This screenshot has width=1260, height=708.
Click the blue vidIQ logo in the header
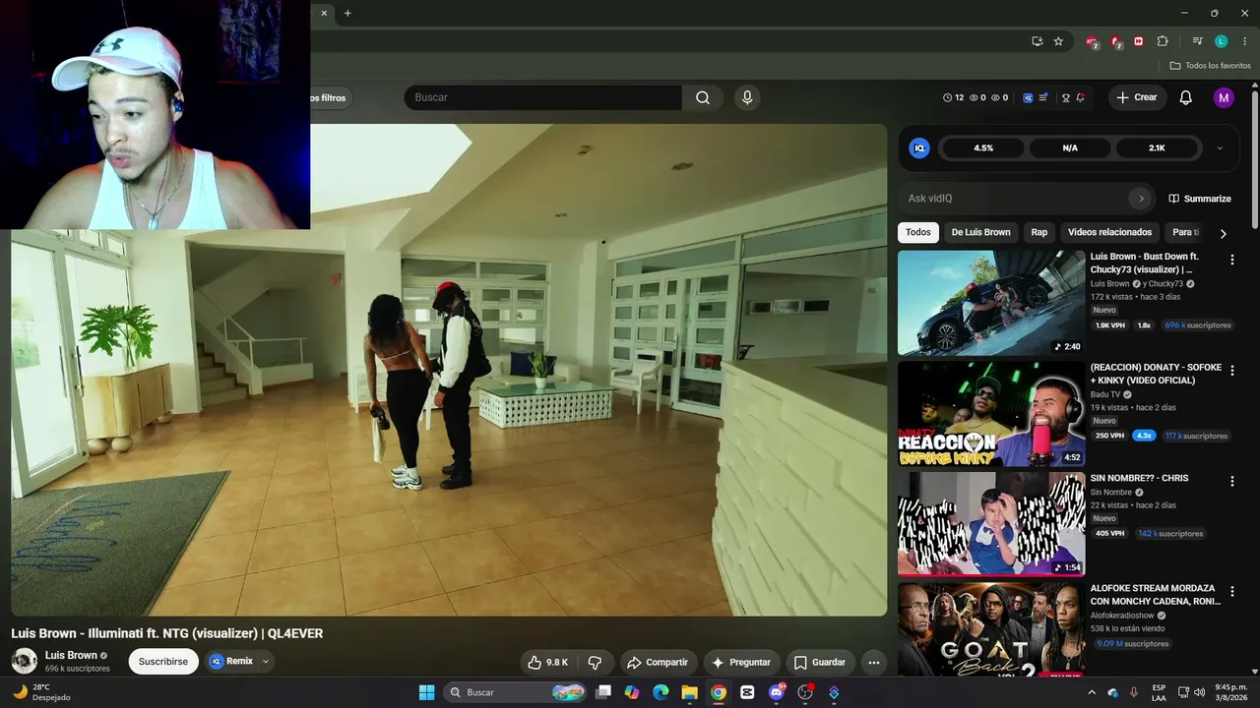[x=1028, y=97]
